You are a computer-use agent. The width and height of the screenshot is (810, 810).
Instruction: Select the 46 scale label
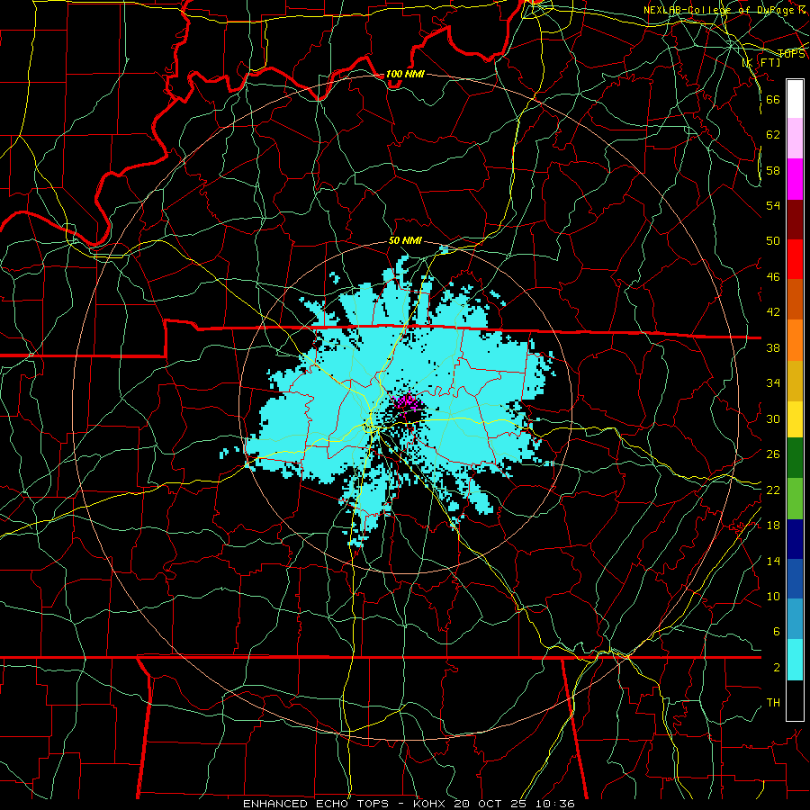click(773, 277)
